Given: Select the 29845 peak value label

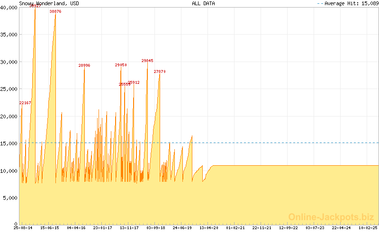Looking at the screenshot, I should [147, 61].
